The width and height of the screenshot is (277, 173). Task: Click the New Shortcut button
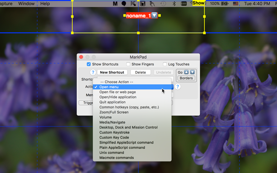(x=112, y=72)
